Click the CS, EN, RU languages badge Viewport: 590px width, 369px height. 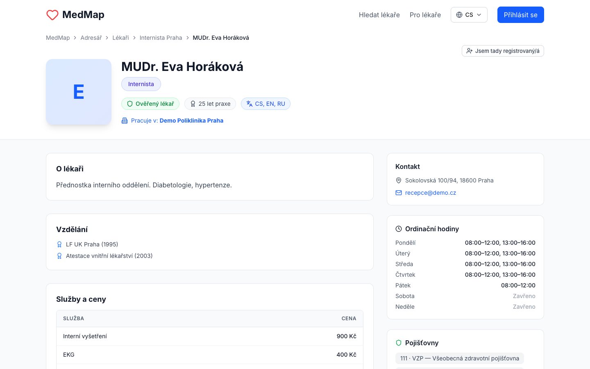pyautogui.click(x=265, y=104)
